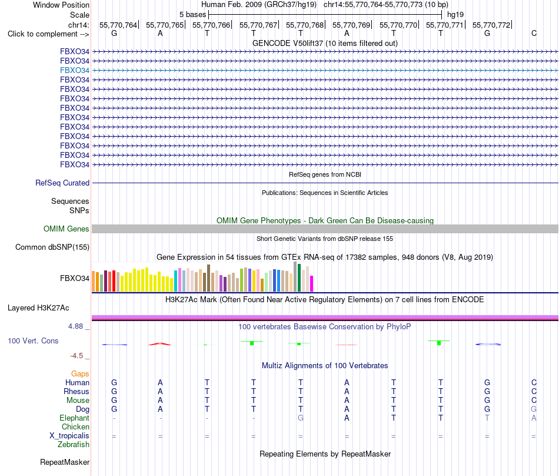The width and height of the screenshot is (559, 476).
Task: Click the 'Click to complement -->' label
Action: (x=48, y=34)
